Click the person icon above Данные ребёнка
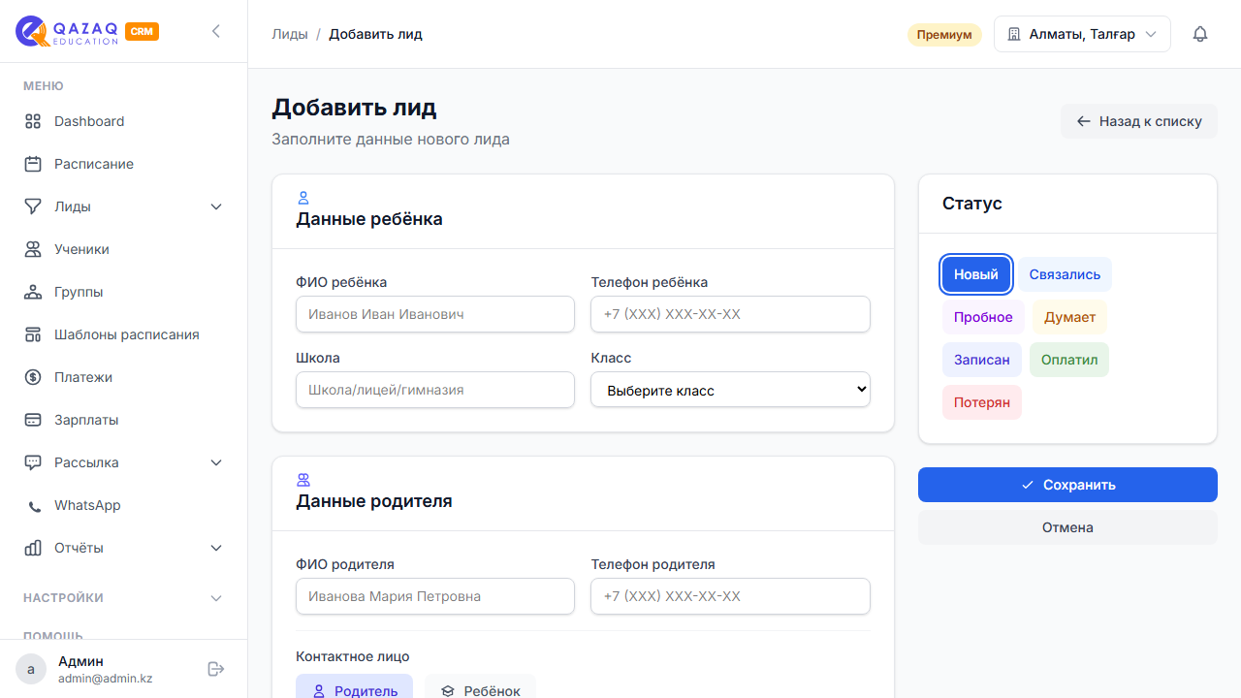The image size is (1241, 698). (302, 198)
